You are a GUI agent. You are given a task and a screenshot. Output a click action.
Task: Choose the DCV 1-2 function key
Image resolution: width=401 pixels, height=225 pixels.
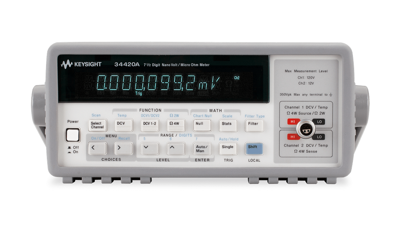[x=150, y=125]
